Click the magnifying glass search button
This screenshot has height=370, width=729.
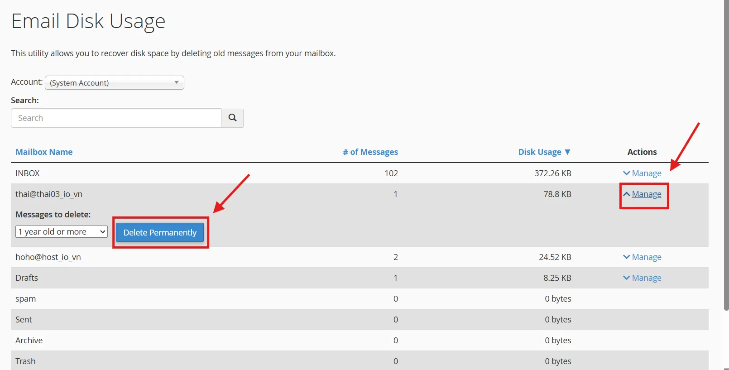tap(232, 118)
